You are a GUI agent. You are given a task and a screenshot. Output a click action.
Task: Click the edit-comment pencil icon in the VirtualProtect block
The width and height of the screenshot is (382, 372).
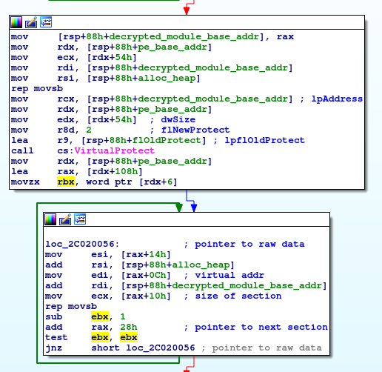[x=31, y=22]
